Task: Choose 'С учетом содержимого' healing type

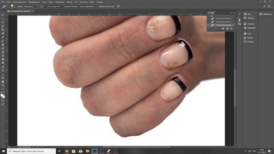Action: click(53, 6)
